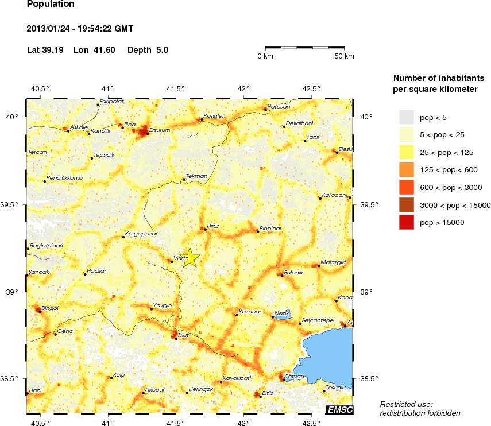Click the 'Population' map title
Viewport: 491px width, 426px height.
click(51, 5)
